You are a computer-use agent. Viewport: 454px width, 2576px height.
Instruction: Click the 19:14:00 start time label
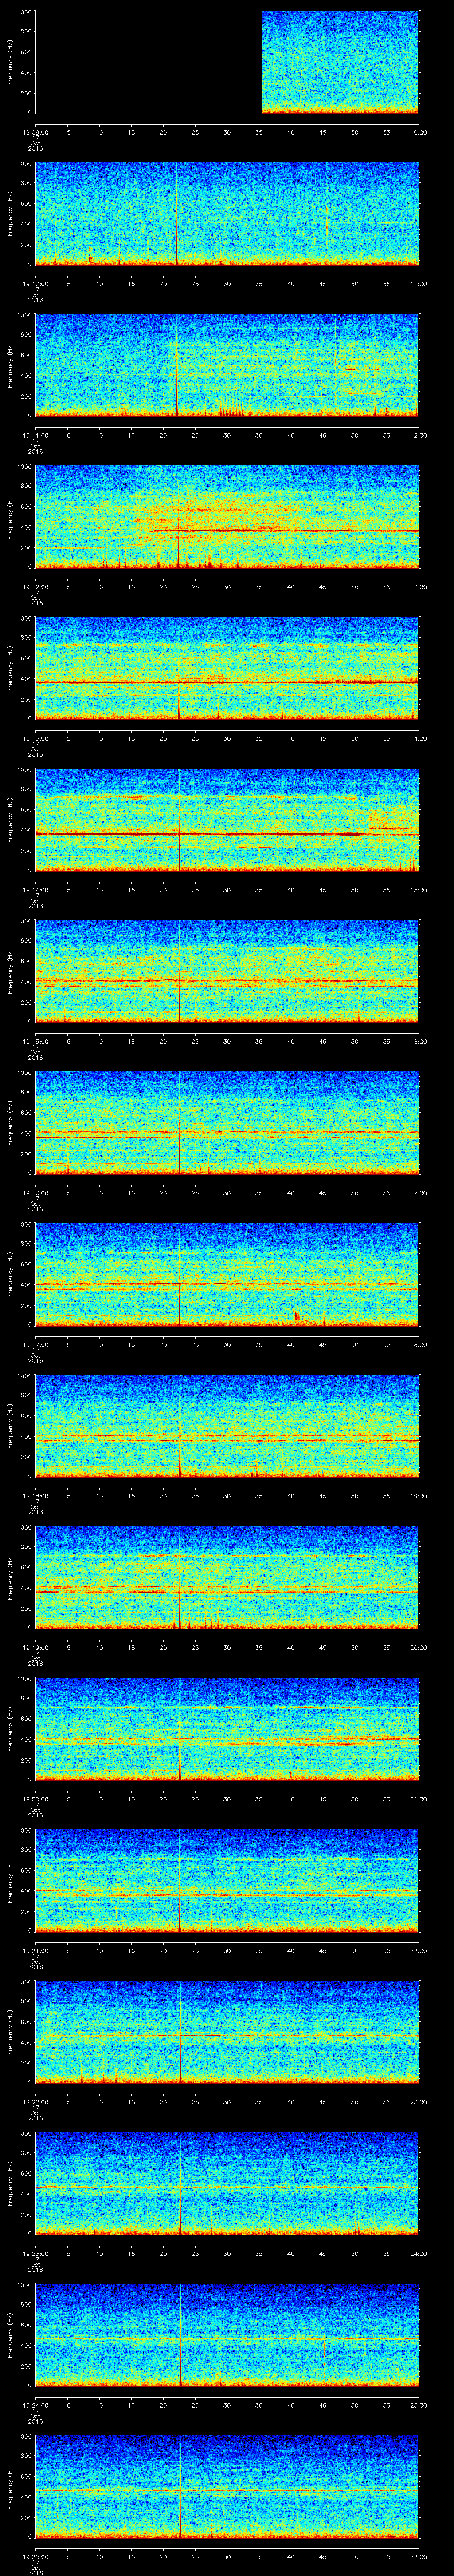[x=35, y=890]
